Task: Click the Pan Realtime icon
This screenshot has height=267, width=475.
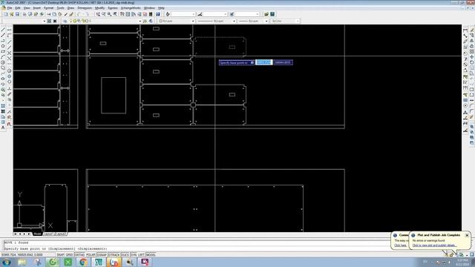Action: click(x=98, y=14)
